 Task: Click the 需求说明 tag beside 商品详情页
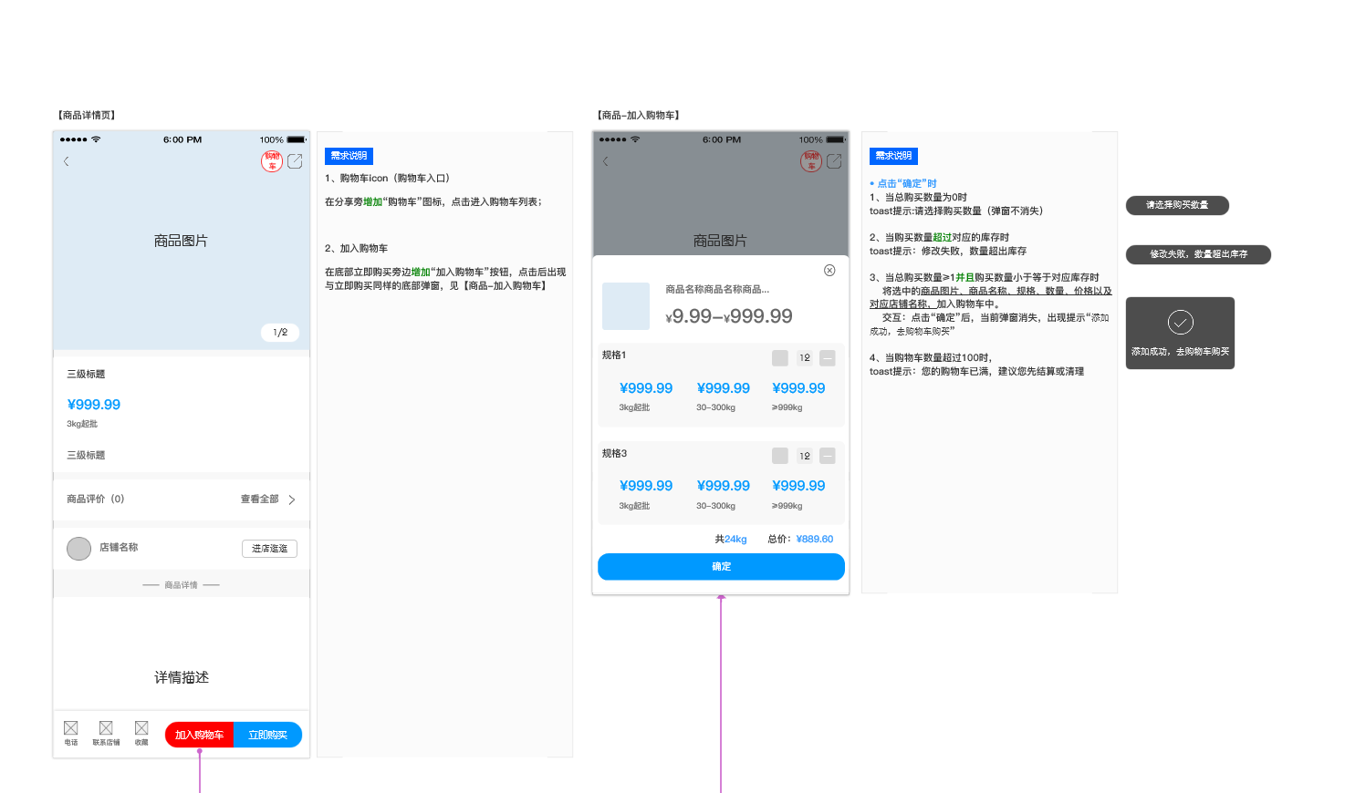(x=349, y=156)
